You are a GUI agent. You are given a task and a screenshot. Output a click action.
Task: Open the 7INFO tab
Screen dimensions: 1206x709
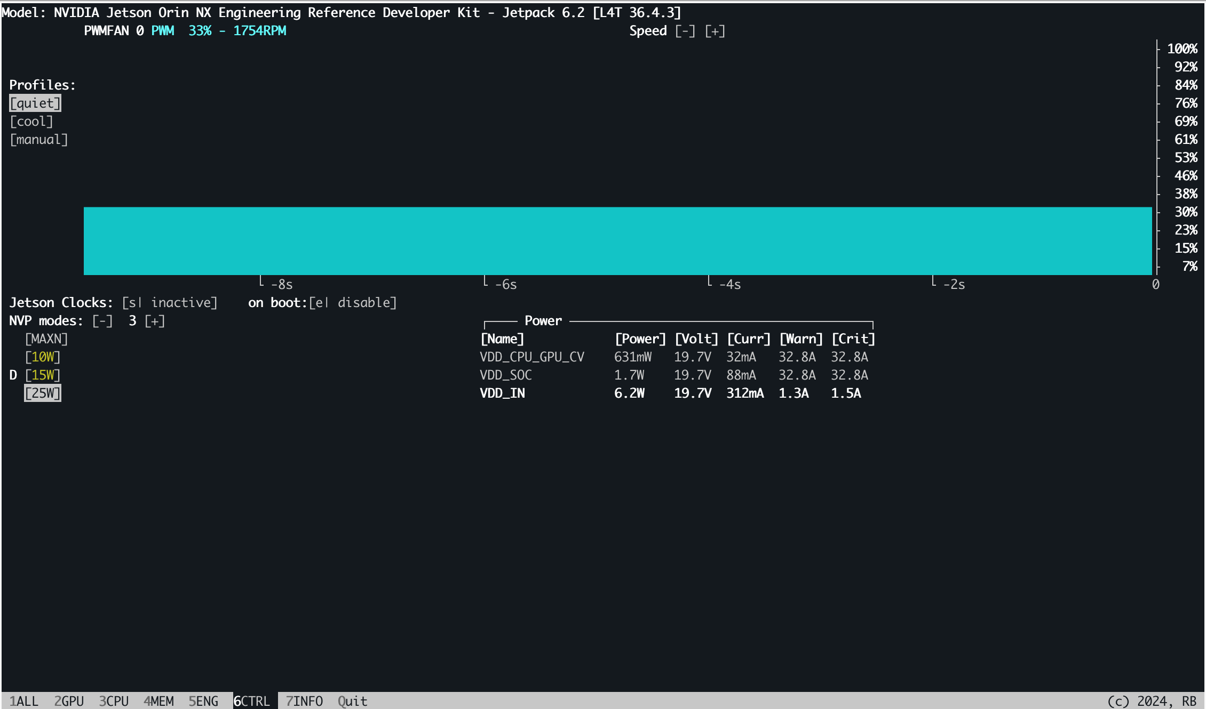coord(304,701)
